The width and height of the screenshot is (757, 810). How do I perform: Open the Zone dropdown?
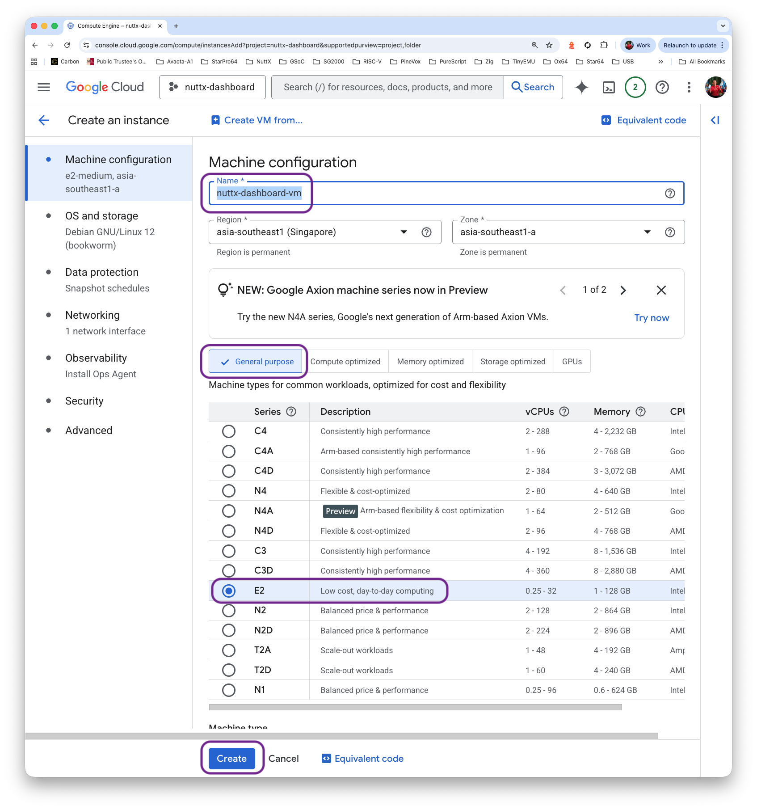pos(647,232)
